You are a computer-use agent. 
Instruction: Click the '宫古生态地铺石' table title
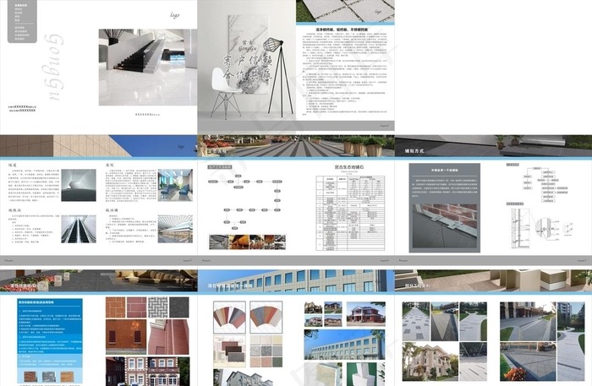[349, 167]
